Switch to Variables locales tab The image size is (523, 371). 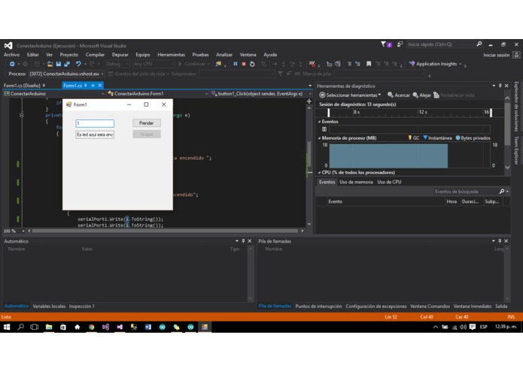point(49,306)
